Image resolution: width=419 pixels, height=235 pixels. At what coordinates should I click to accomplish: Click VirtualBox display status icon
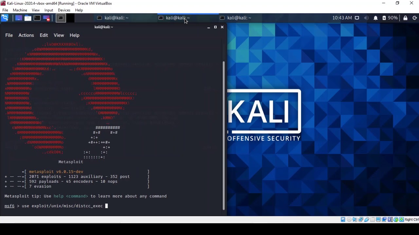378,219
